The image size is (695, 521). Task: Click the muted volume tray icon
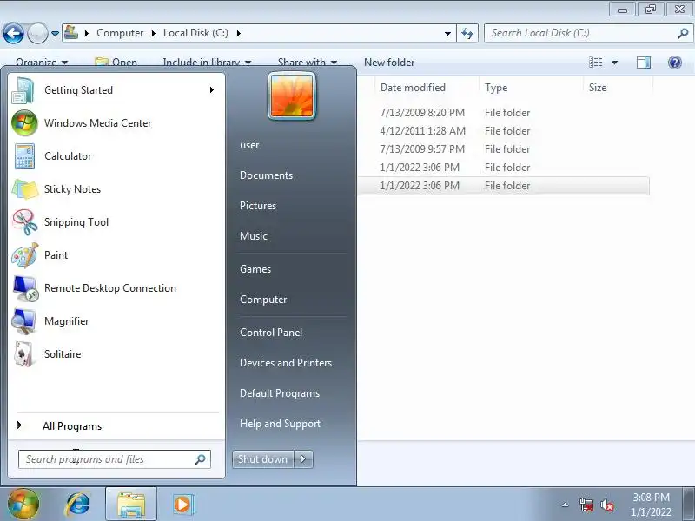point(606,505)
